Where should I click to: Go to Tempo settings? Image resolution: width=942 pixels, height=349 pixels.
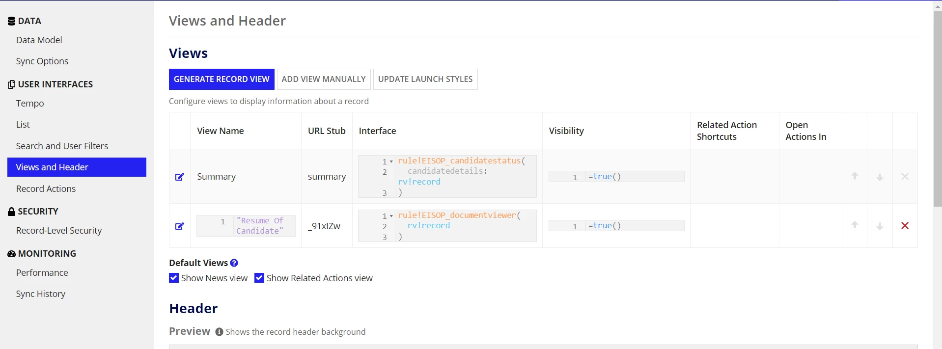click(x=30, y=104)
